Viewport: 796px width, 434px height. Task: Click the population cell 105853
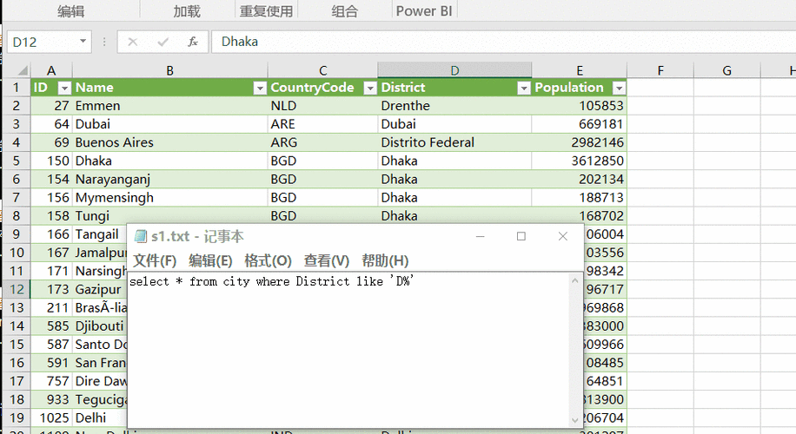pos(580,105)
